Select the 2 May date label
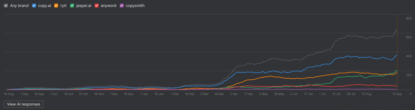Viewport: 415px width, 110px height. (x=263, y=94)
